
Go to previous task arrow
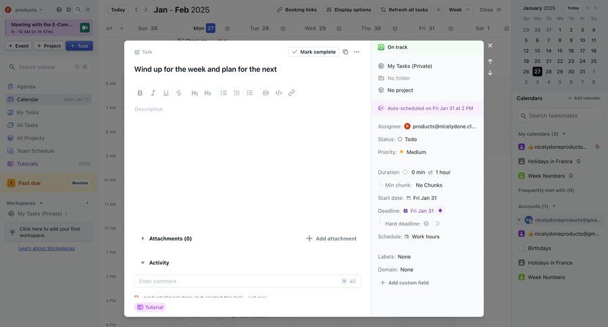(490, 61)
